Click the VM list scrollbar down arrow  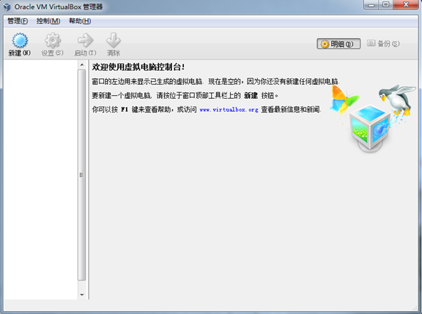82,295
